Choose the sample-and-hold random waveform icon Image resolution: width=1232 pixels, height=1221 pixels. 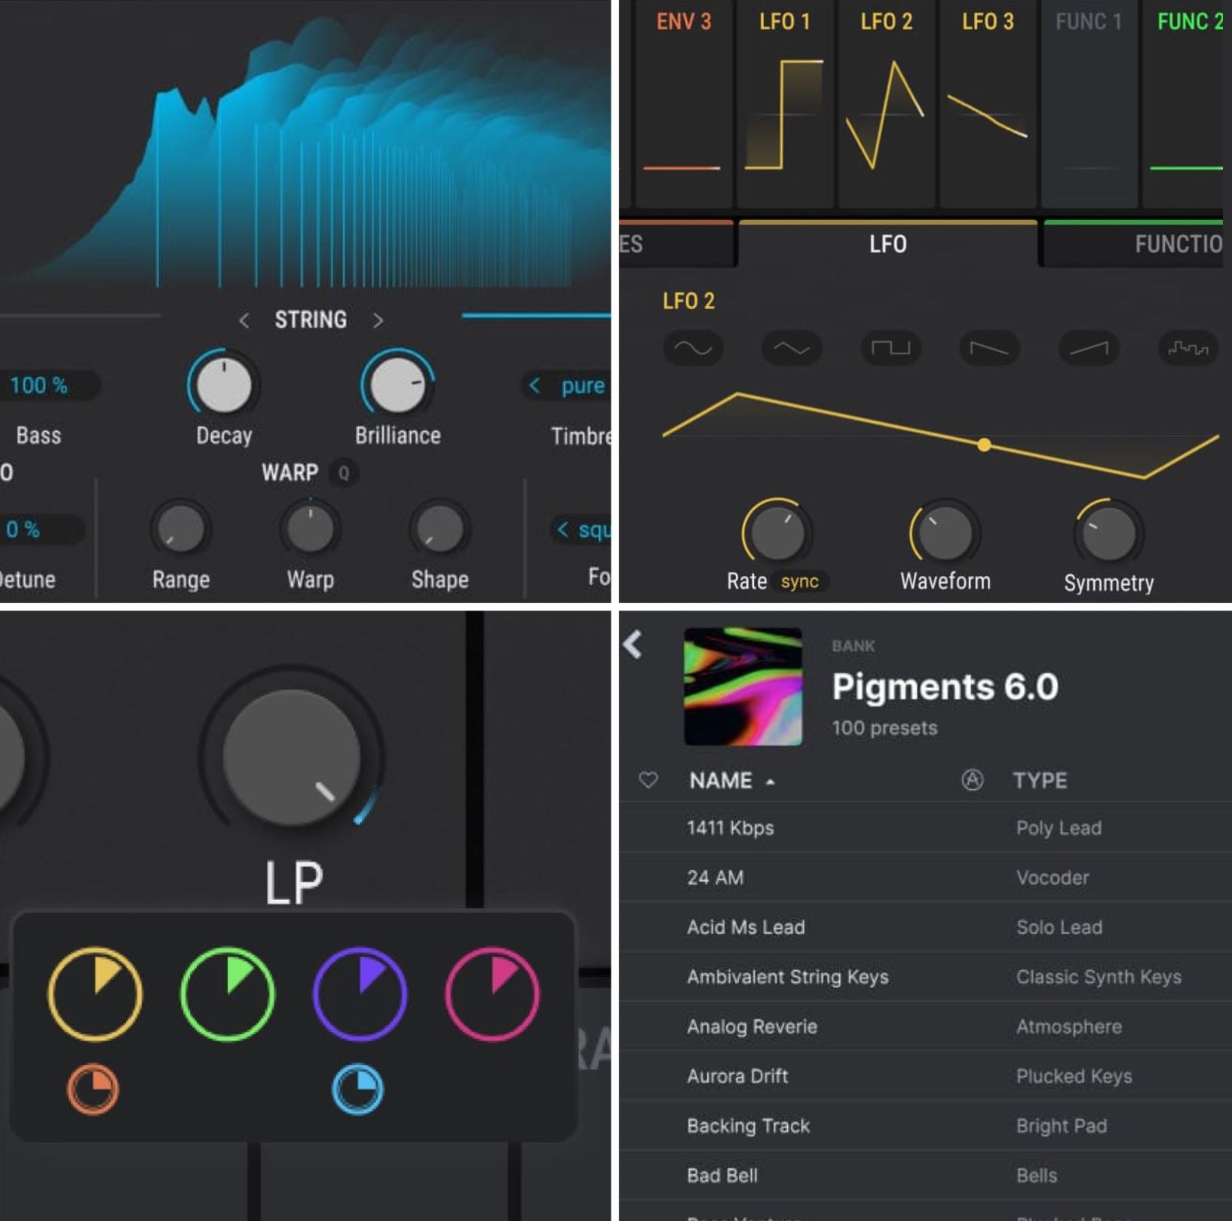coord(1188,348)
